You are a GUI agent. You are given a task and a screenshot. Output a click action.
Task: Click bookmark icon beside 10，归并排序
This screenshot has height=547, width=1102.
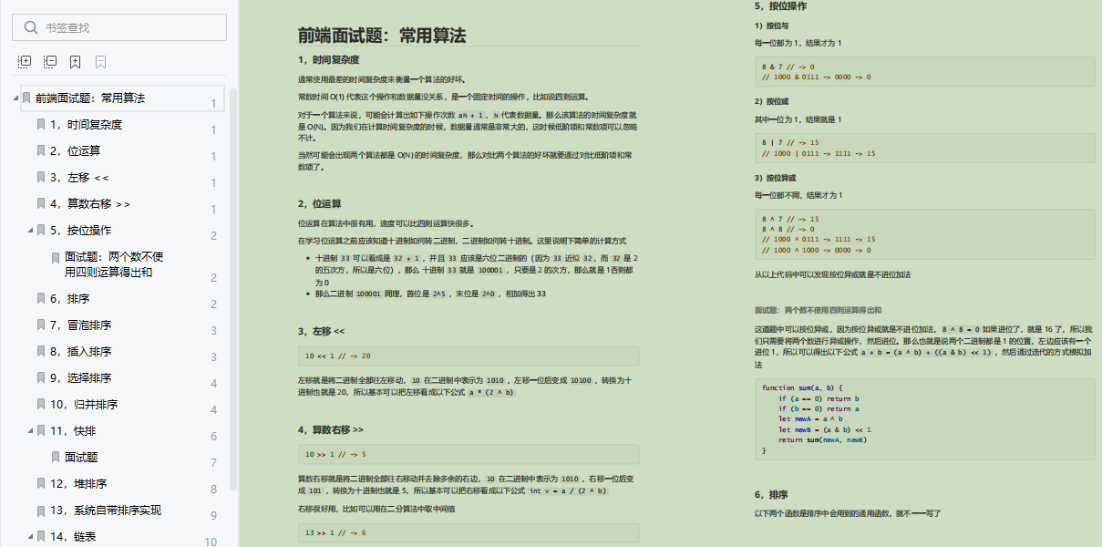click(41, 405)
